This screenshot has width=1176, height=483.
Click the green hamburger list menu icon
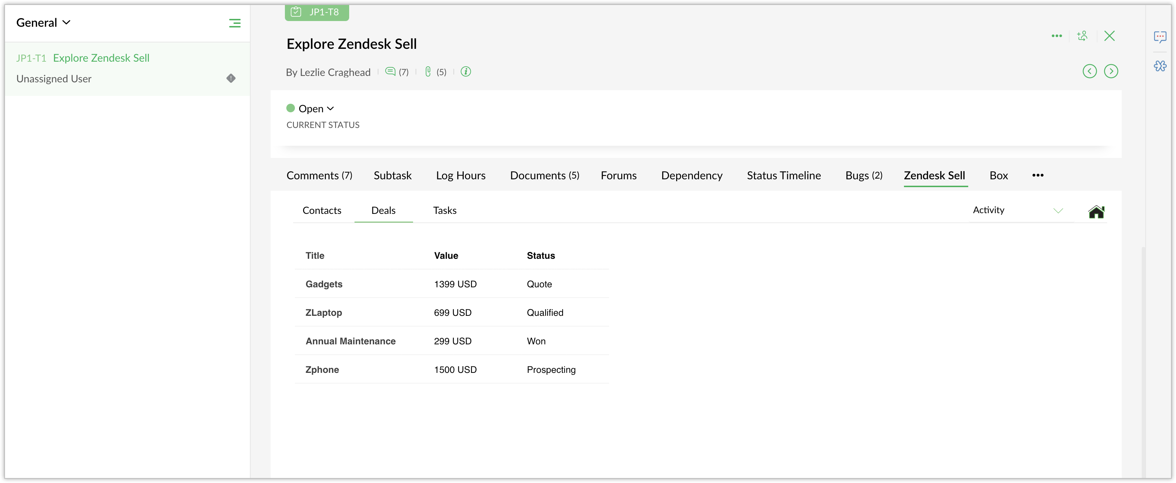point(235,23)
